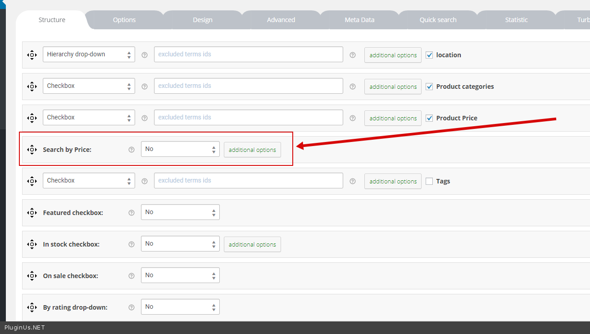Click the drag handle icon in location row
Screen dimensions: 590x334
[x=32, y=55]
